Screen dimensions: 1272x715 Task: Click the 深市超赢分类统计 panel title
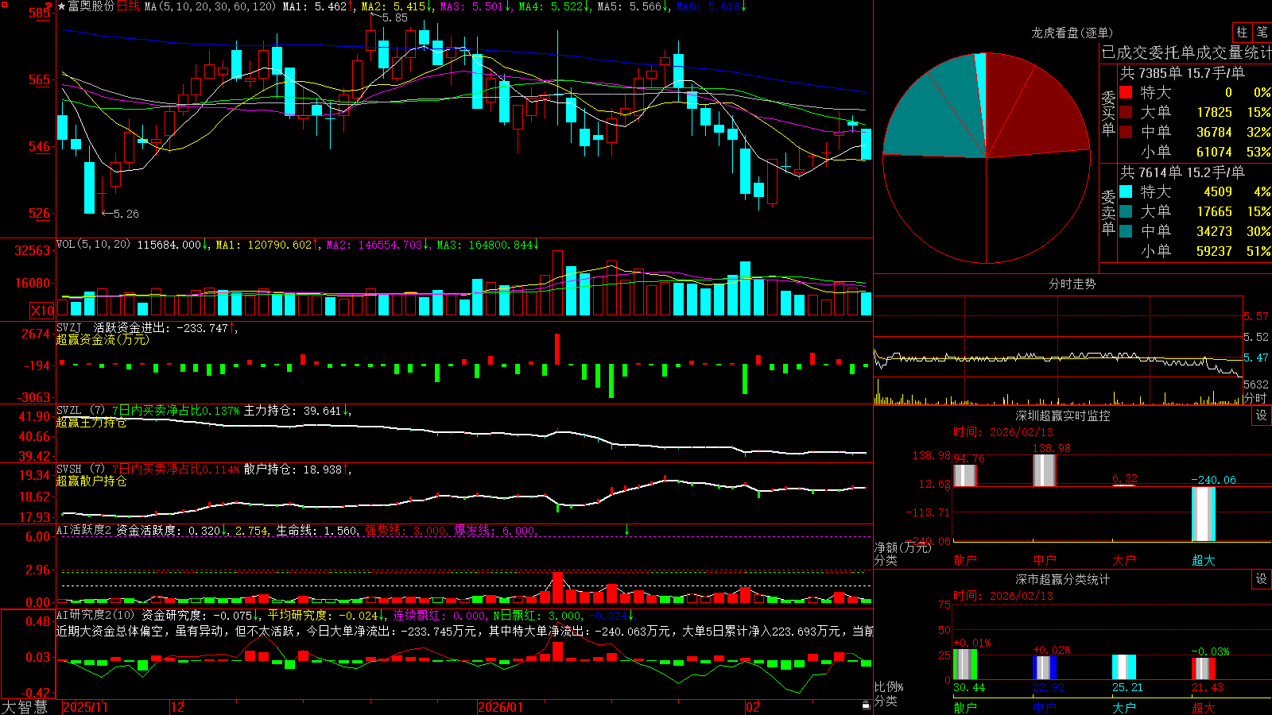1062,579
